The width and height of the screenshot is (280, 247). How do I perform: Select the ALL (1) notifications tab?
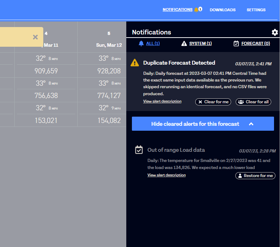tap(153, 43)
